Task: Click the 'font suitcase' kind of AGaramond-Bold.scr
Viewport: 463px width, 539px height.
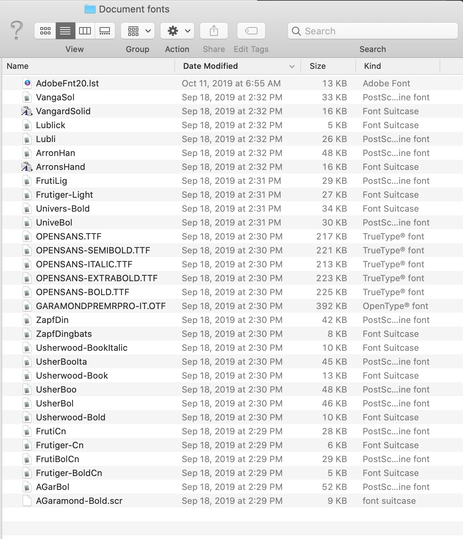Action: 389,501
